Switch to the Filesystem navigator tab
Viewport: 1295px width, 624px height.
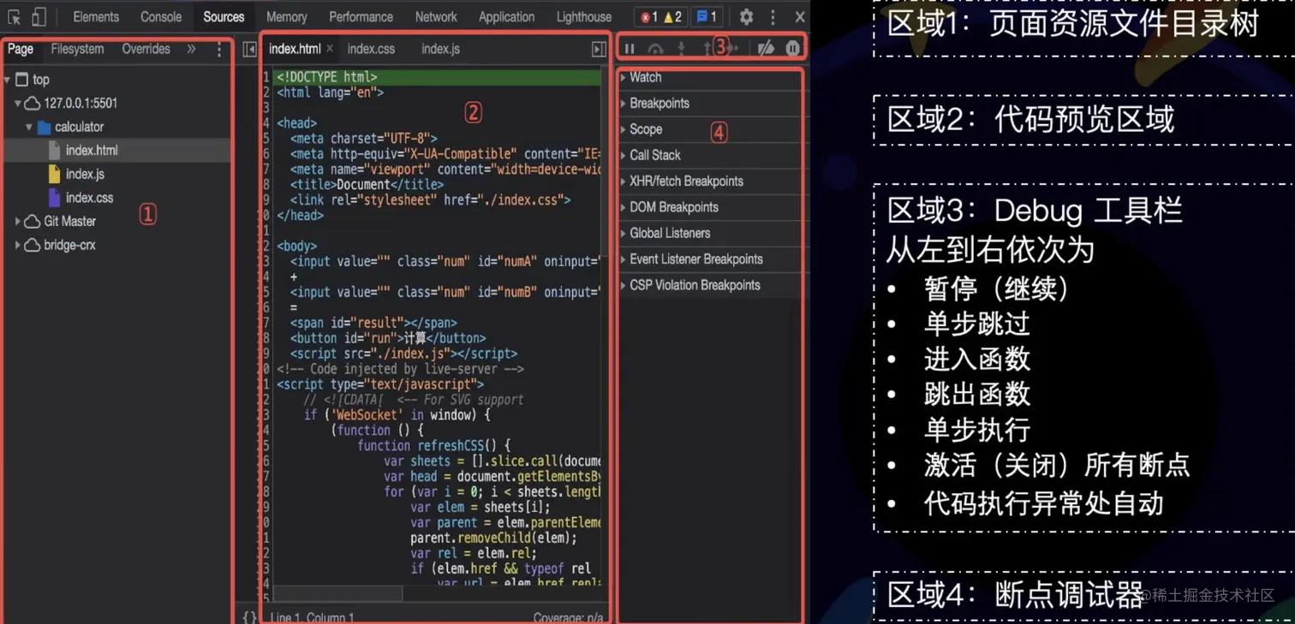pos(77,50)
